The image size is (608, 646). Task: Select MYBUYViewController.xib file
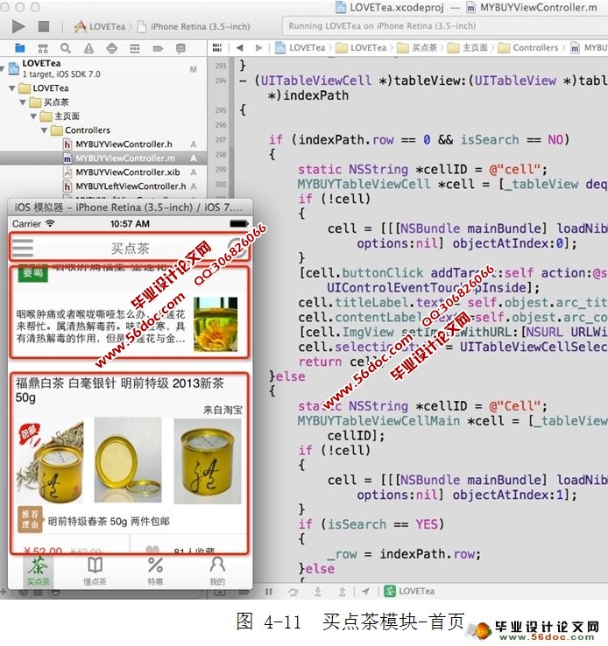pyautogui.click(x=127, y=172)
